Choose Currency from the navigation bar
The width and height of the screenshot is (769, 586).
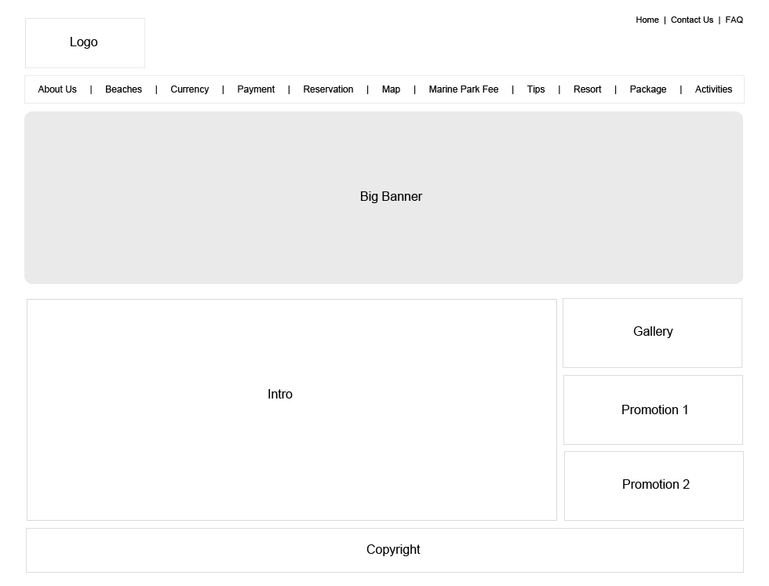190,89
